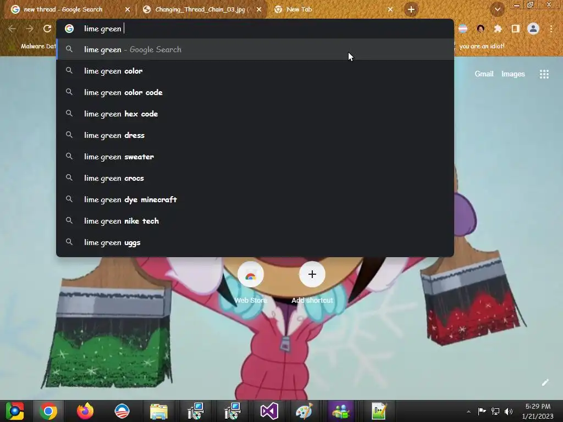This screenshot has height=422, width=563.
Task: Open the Gmail link
Action: coord(484,74)
